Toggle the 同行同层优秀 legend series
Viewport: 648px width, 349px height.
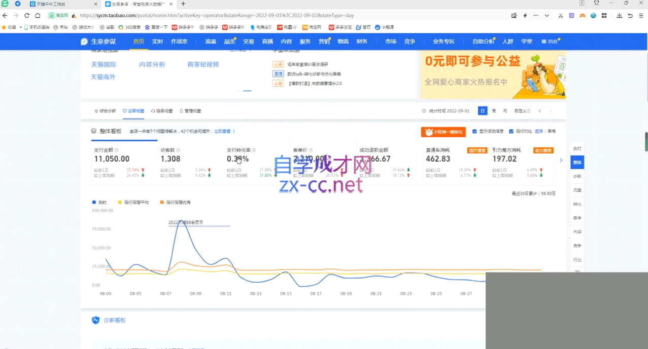coord(162,203)
